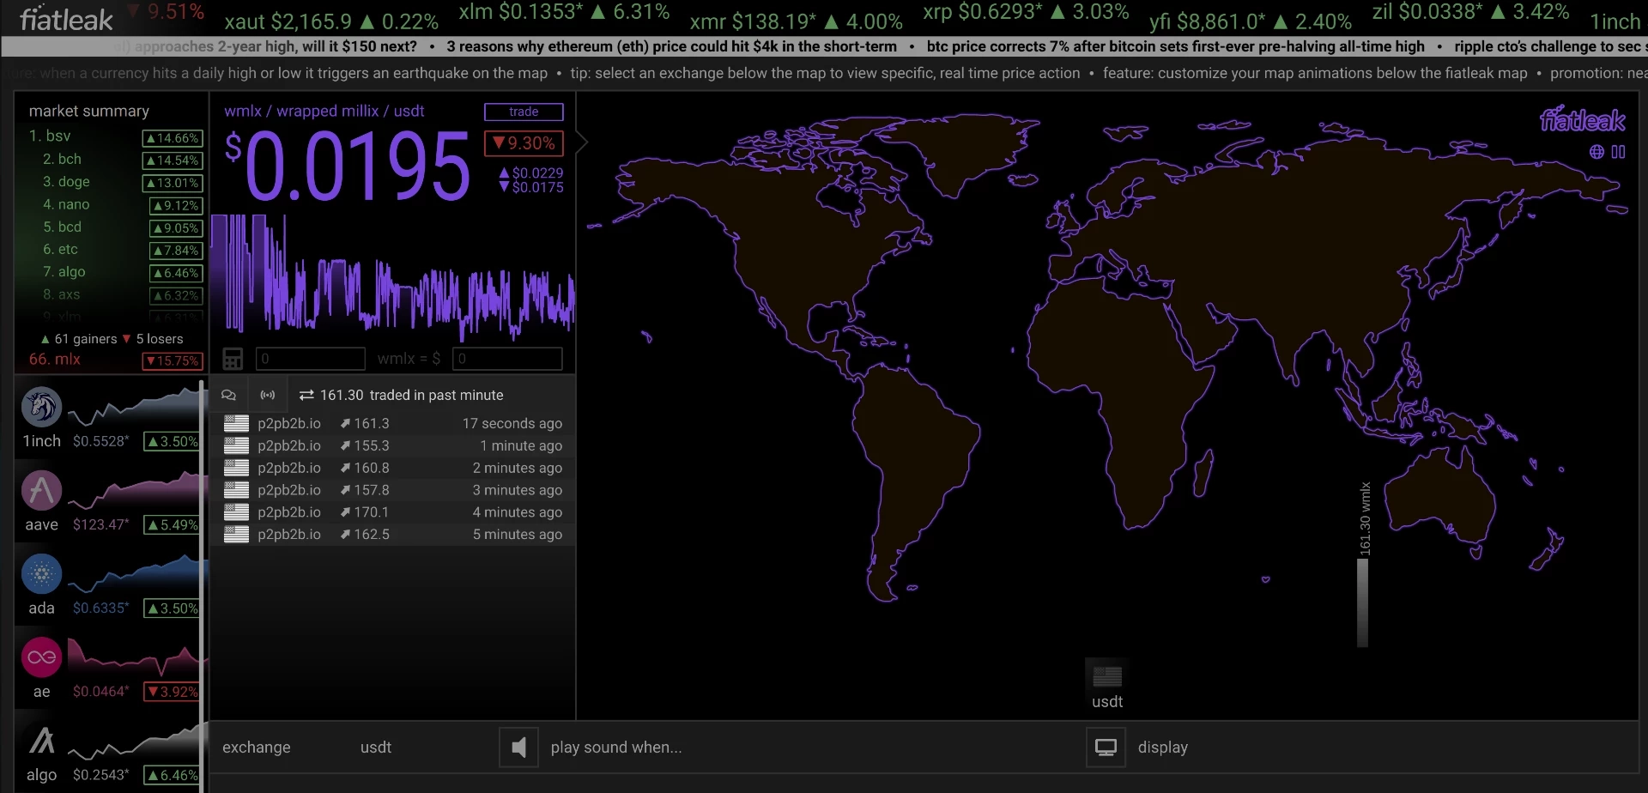Click the xrp ticker in the top bar
1648x793 pixels.
point(1026,12)
